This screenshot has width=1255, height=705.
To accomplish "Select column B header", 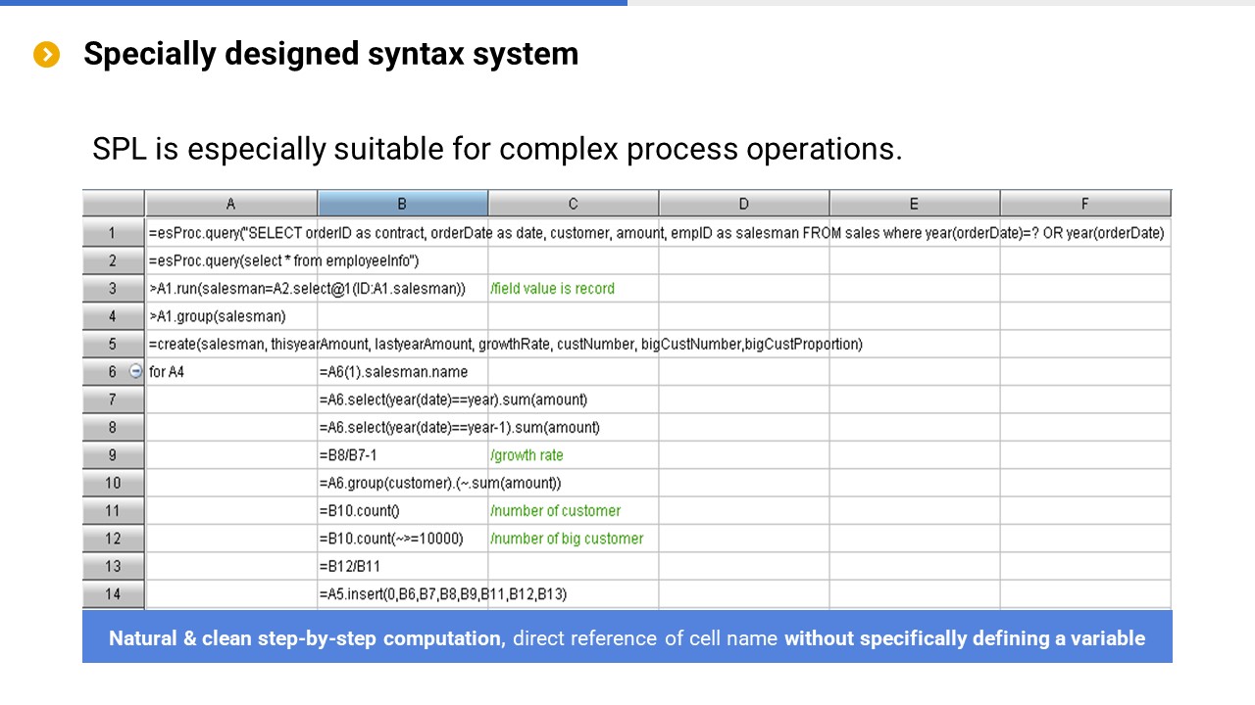I will coord(402,204).
